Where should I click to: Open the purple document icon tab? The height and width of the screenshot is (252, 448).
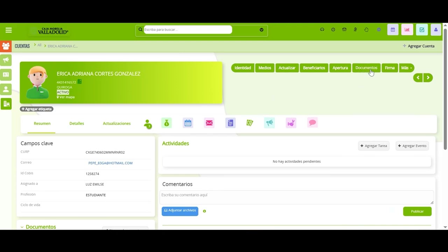point(230,123)
